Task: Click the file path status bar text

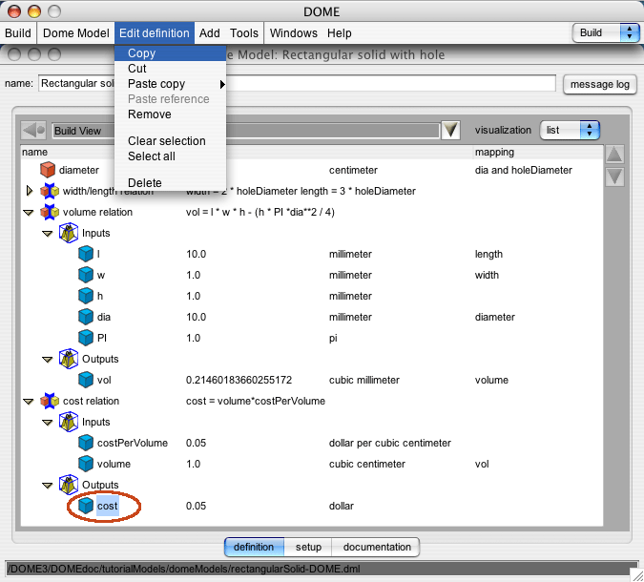Action: point(183,569)
